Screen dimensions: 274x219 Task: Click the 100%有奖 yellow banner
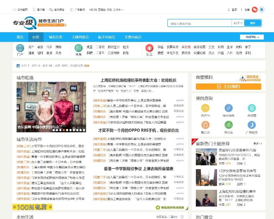point(32,207)
